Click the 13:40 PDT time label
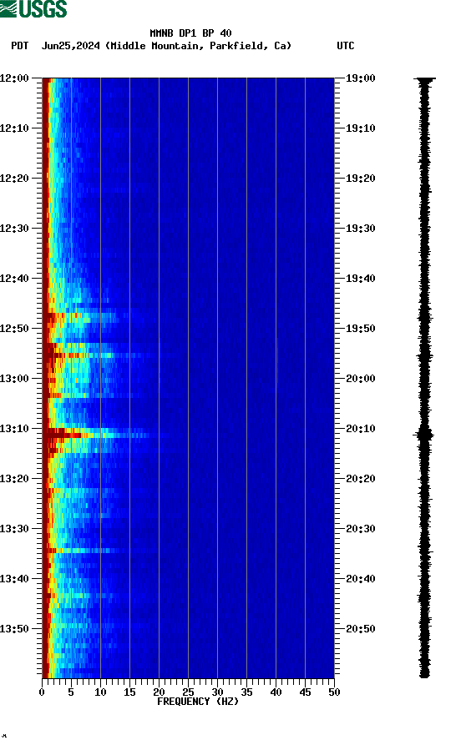The height and width of the screenshot is (745, 461). click(14, 579)
